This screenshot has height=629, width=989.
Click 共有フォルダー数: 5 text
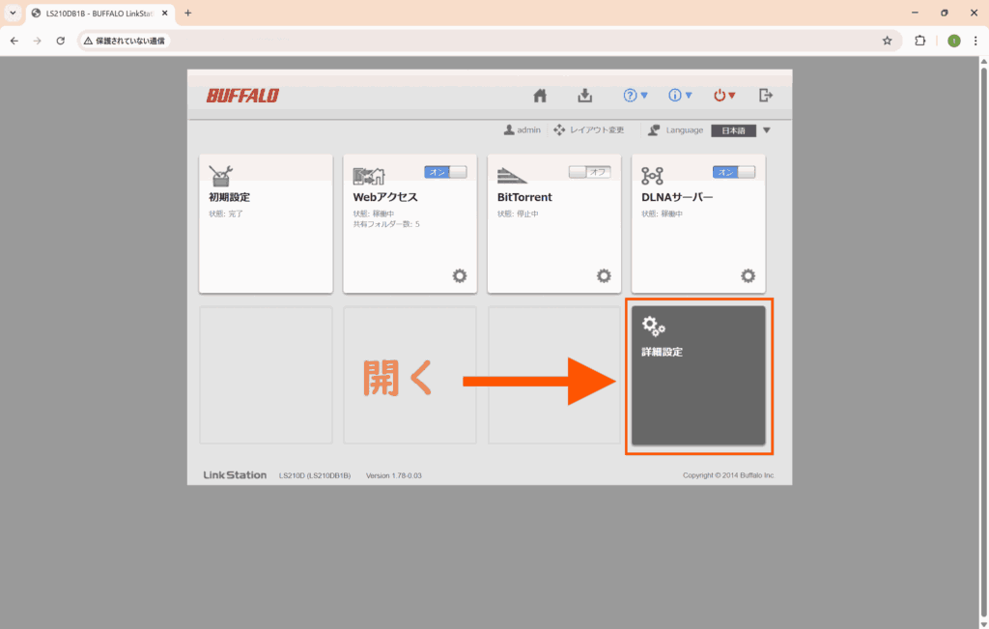pos(386,224)
